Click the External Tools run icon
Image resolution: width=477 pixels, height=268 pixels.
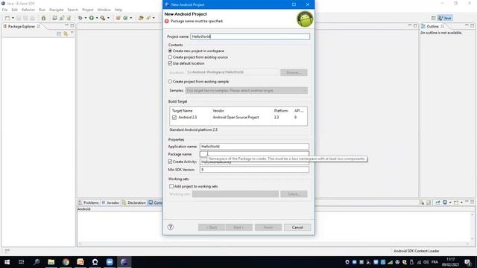[103, 18]
